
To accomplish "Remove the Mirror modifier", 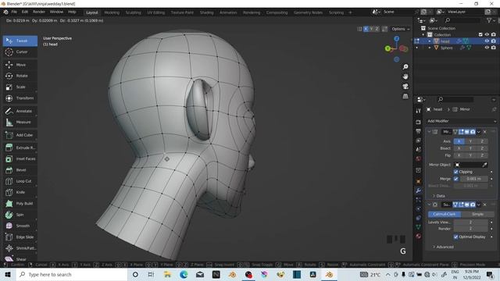I will (485, 132).
